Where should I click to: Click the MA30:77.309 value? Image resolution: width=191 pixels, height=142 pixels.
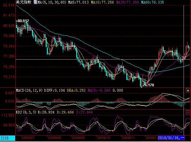pos(127,2)
